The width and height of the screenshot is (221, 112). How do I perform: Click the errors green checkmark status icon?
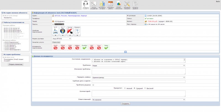tap(85, 47)
